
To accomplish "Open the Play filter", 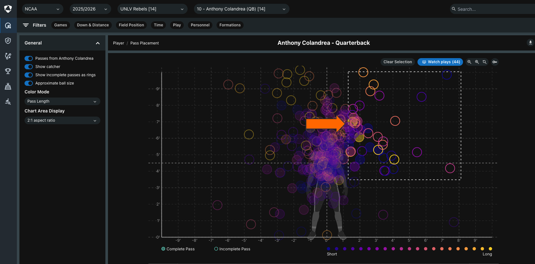I will (x=177, y=25).
